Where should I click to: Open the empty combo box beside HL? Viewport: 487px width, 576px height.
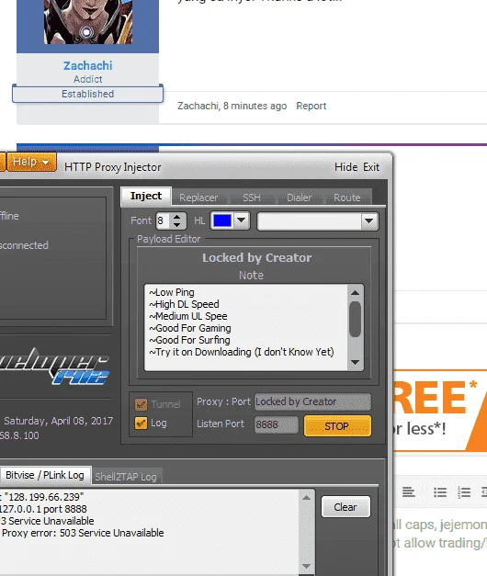(318, 221)
